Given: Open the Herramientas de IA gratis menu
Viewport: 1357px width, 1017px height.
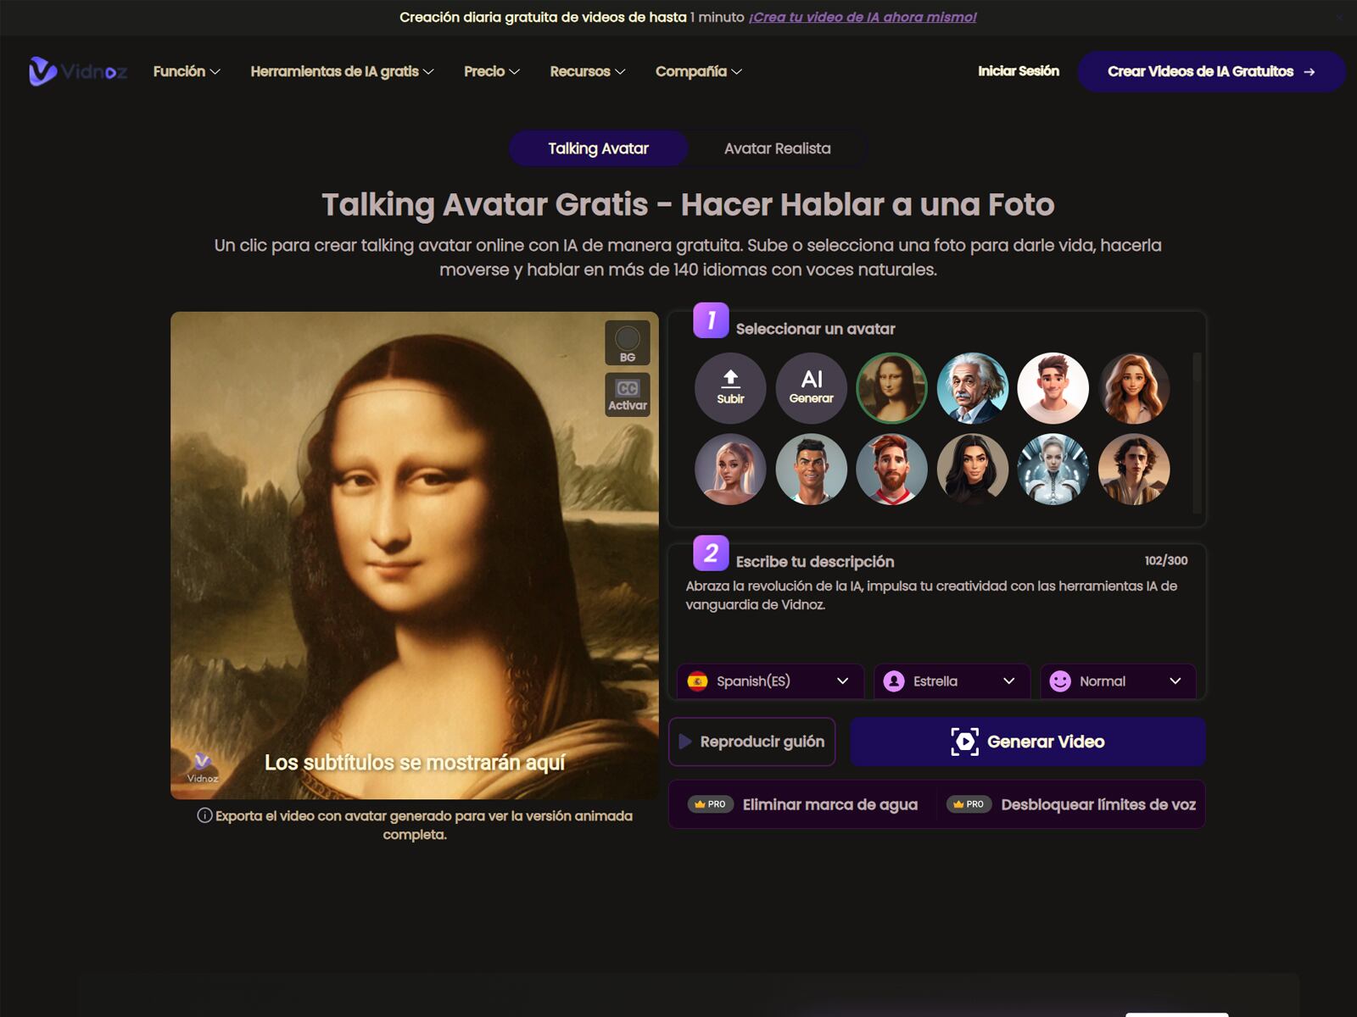Looking at the screenshot, I should (342, 72).
